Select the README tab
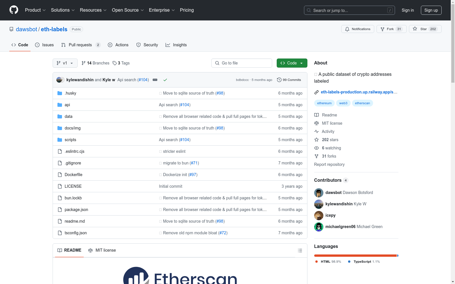 click(69, 250)
